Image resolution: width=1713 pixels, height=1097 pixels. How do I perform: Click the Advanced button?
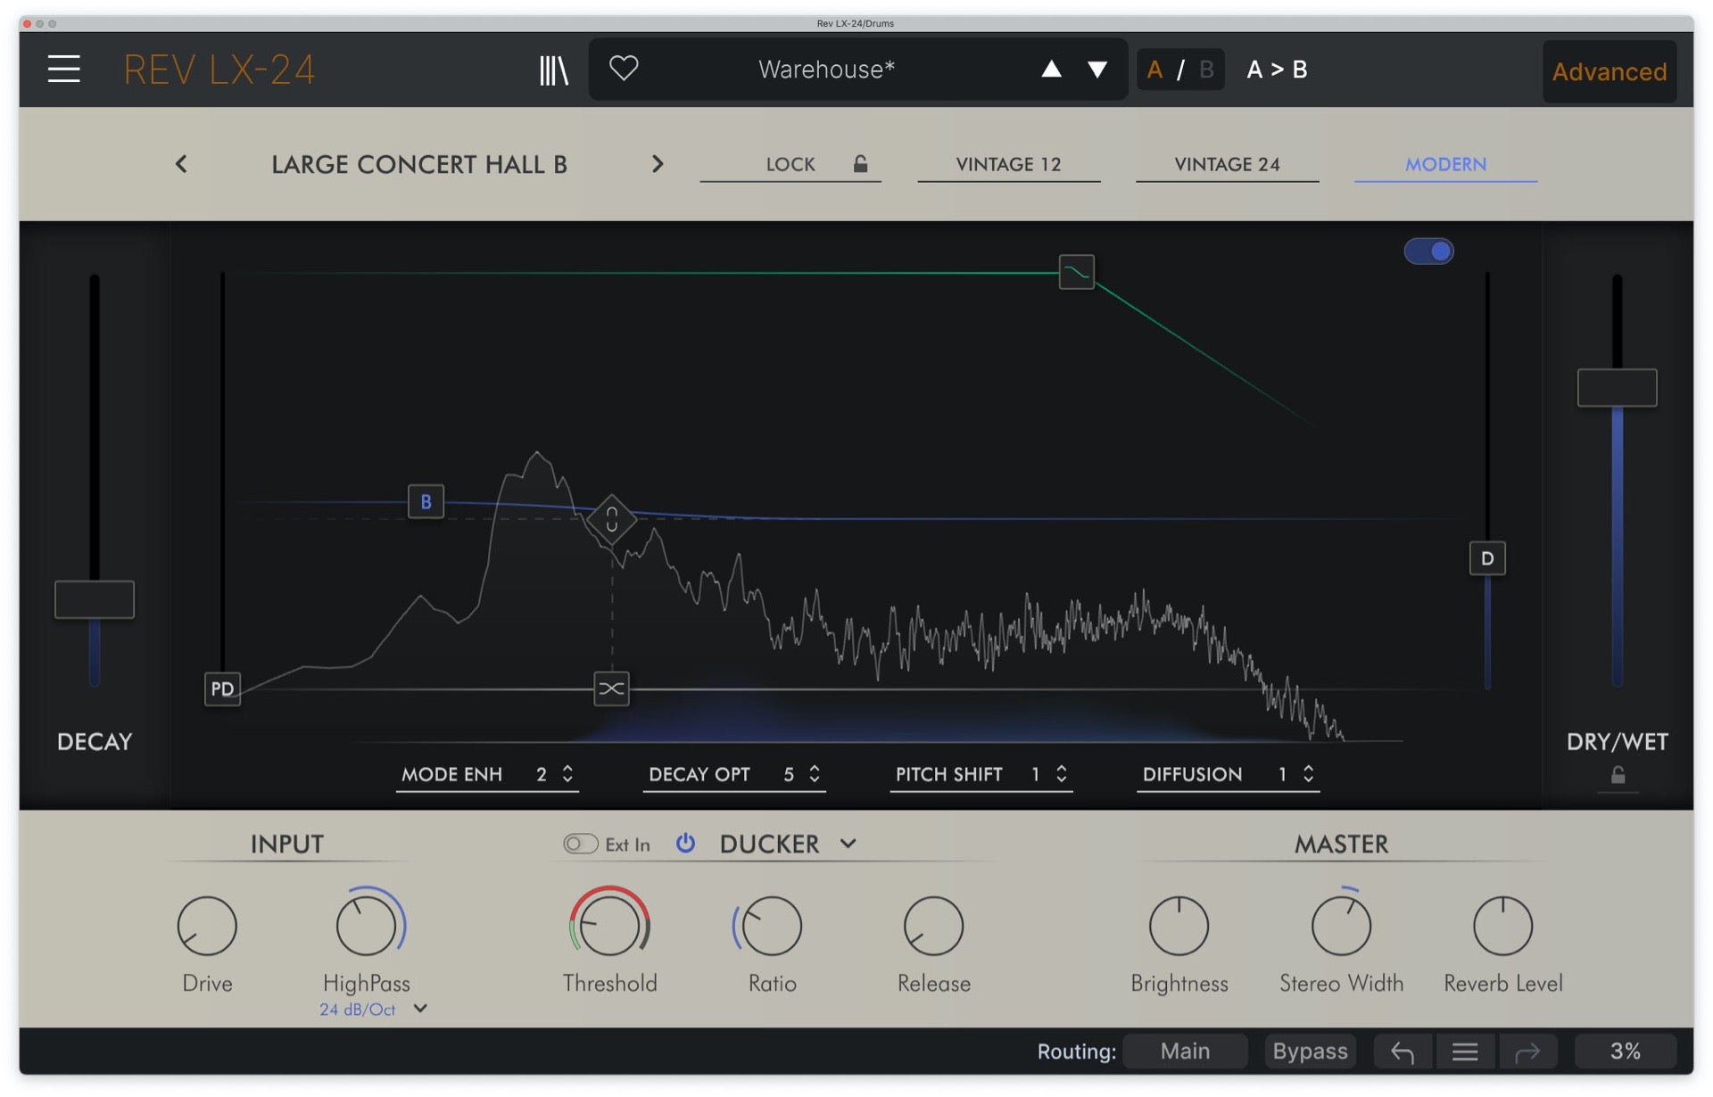pos(1609,71)
